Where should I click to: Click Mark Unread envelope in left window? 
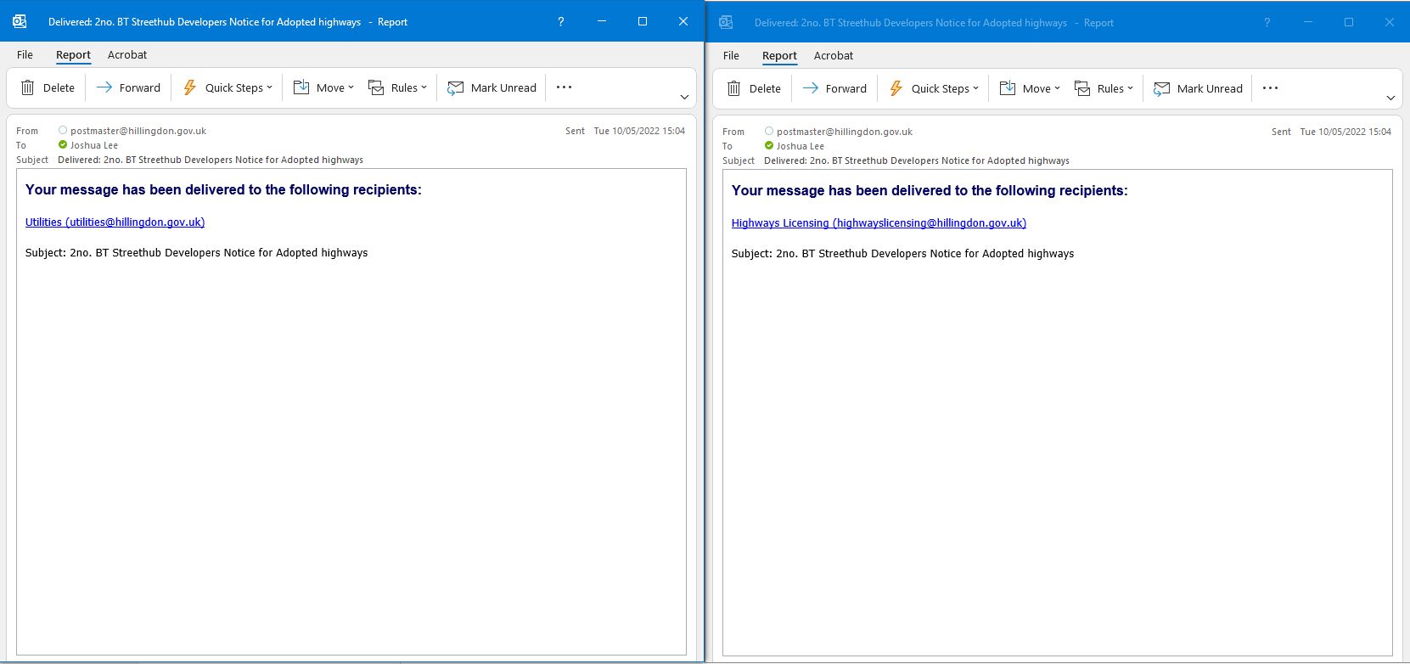pyautogui.click(x=456, y=87)
